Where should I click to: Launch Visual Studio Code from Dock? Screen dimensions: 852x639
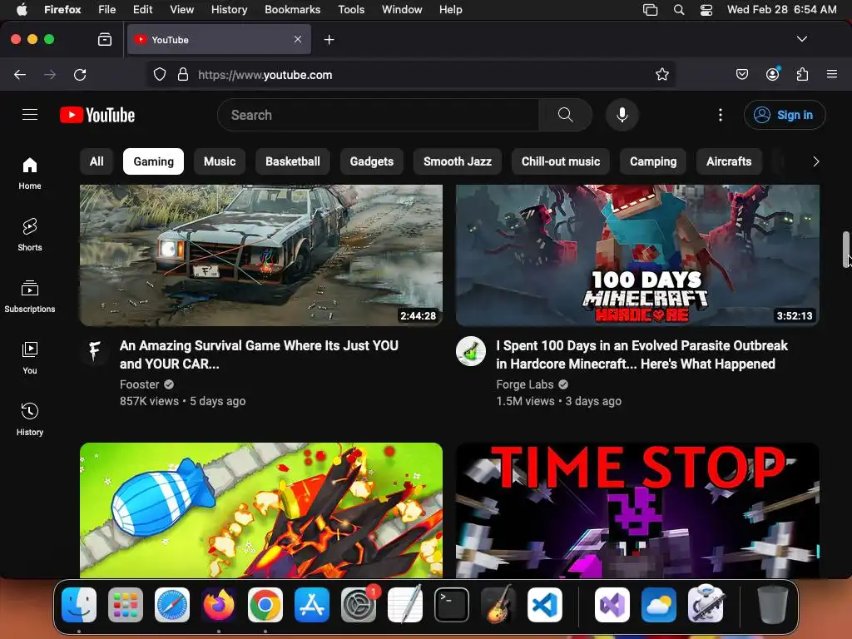pyautogui.click(x=545, y=605)
